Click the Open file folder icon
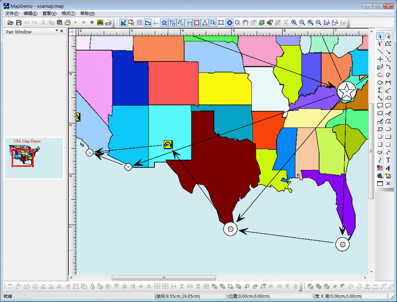397x302 pixels. coord(11,22)
